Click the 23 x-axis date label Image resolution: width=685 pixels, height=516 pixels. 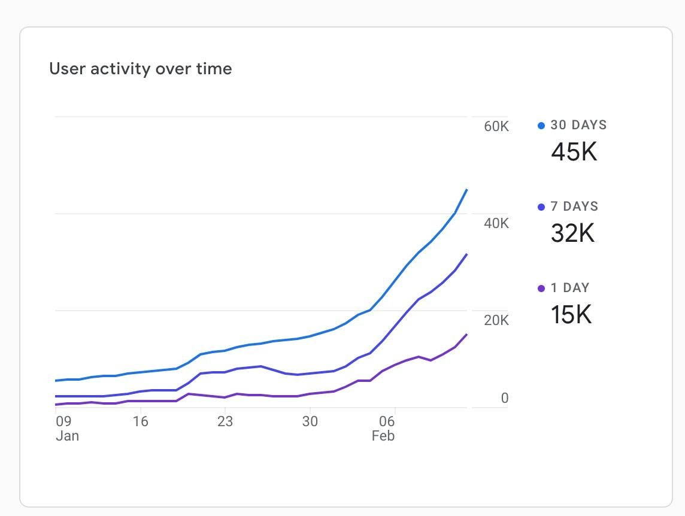pos(225,421)
